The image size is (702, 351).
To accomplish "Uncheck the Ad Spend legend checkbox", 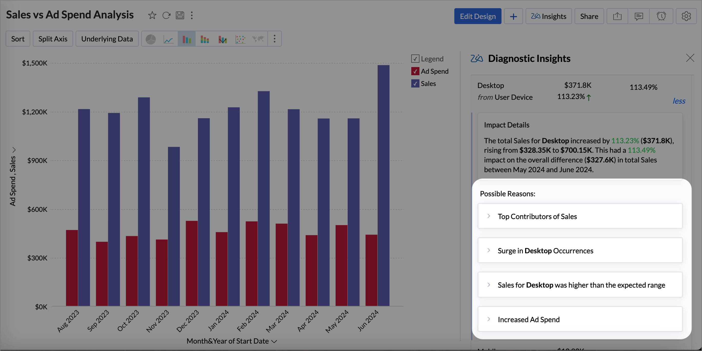I will [415, 71].
